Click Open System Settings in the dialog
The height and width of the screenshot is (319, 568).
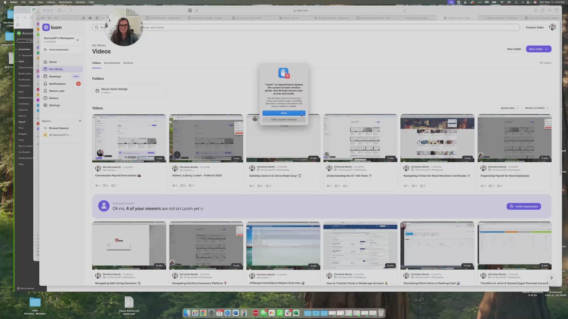tap(284, 119)
